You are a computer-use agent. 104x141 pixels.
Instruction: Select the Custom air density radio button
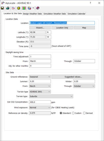(73, 113)
